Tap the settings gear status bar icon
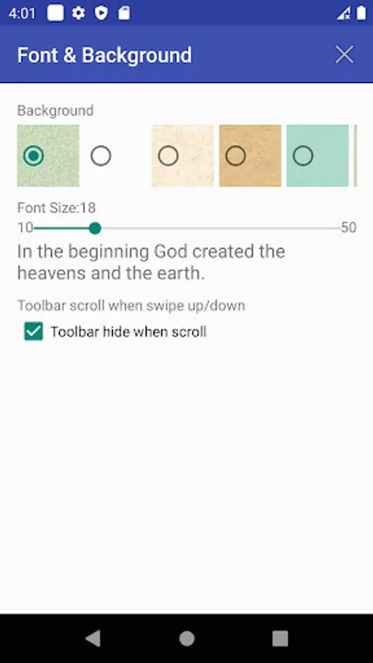The width and height of the screenshot is (373, 663). coord(78,13)
